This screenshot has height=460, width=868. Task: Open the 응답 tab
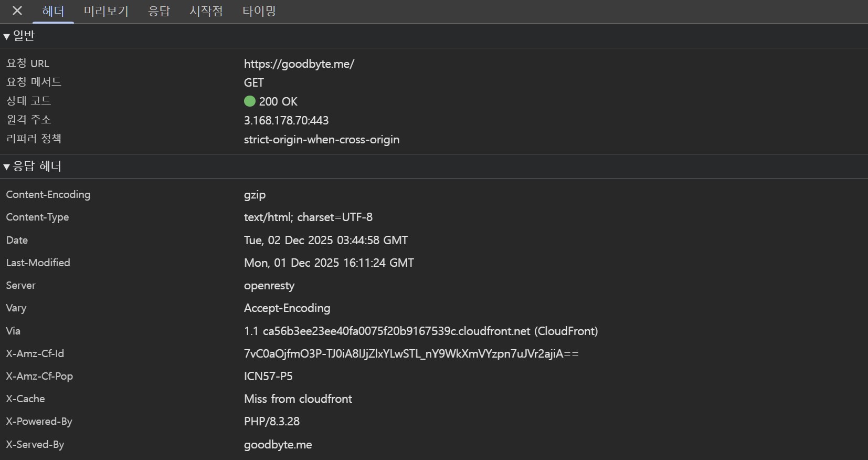tap(160, 11)
